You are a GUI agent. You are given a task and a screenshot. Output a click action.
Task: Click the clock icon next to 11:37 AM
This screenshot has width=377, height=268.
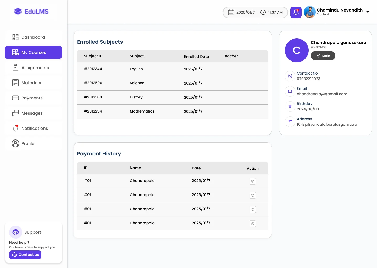pos(263,12)
